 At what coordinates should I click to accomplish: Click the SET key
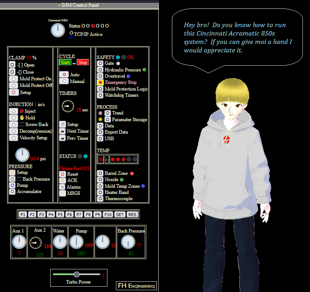click(120, 214)
